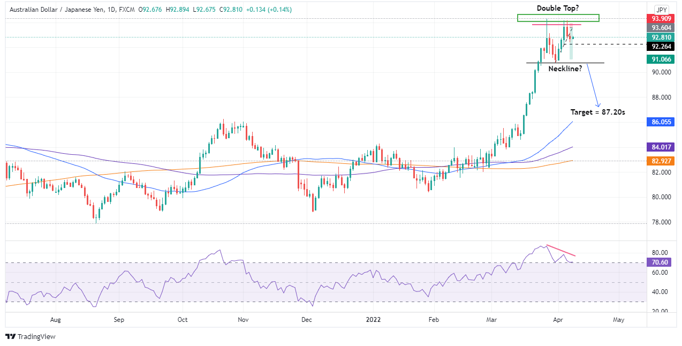Click the 70.60 RSI value label
Image resolution: width=682 pixels, height=346 pixels.
click(x=661, y=262)
